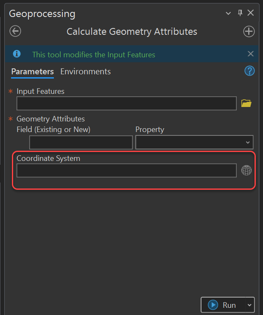The width and height of the screenshot is (263, 315).
Task: Dismiss the 'modifies Input Features' banner
Action: click(250, 54)
